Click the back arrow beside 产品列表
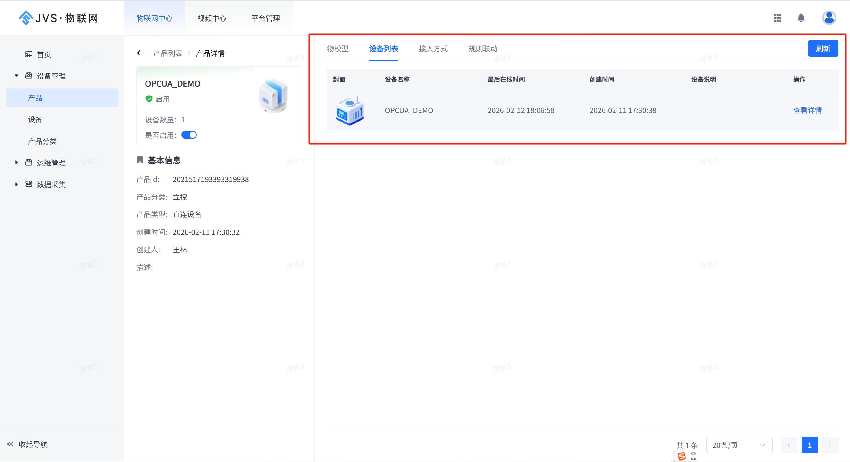The width and height of the screenshot is (850, 462). (x=140, y=53)
